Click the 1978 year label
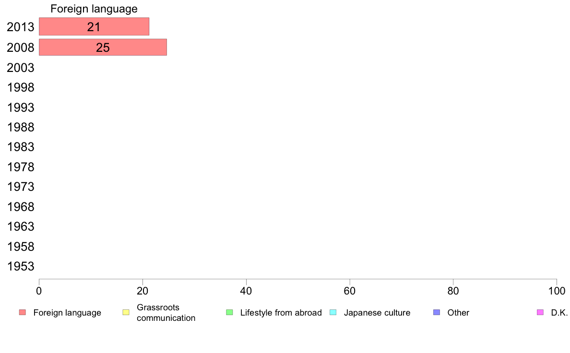The height and width of the screenshot is (353, 570). tap(21, 167)
